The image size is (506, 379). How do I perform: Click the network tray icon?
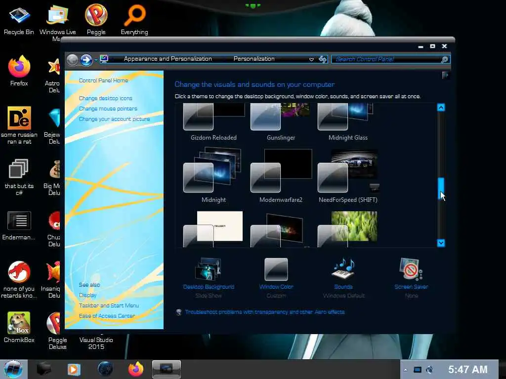pyautogui.click(x=418, y=370)
